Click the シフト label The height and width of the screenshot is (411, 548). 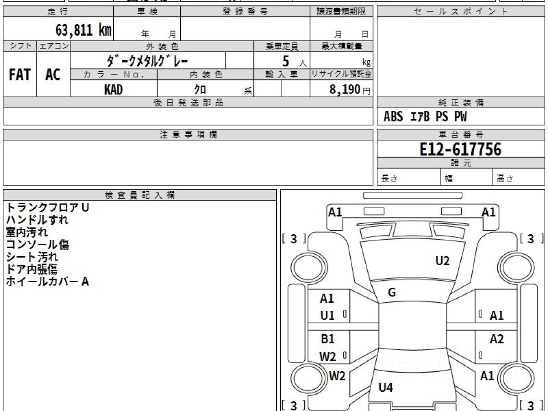[x=20, y=46]
